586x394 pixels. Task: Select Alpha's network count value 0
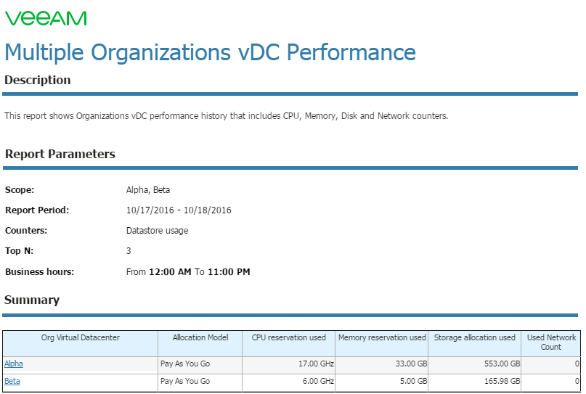point(577,364)
